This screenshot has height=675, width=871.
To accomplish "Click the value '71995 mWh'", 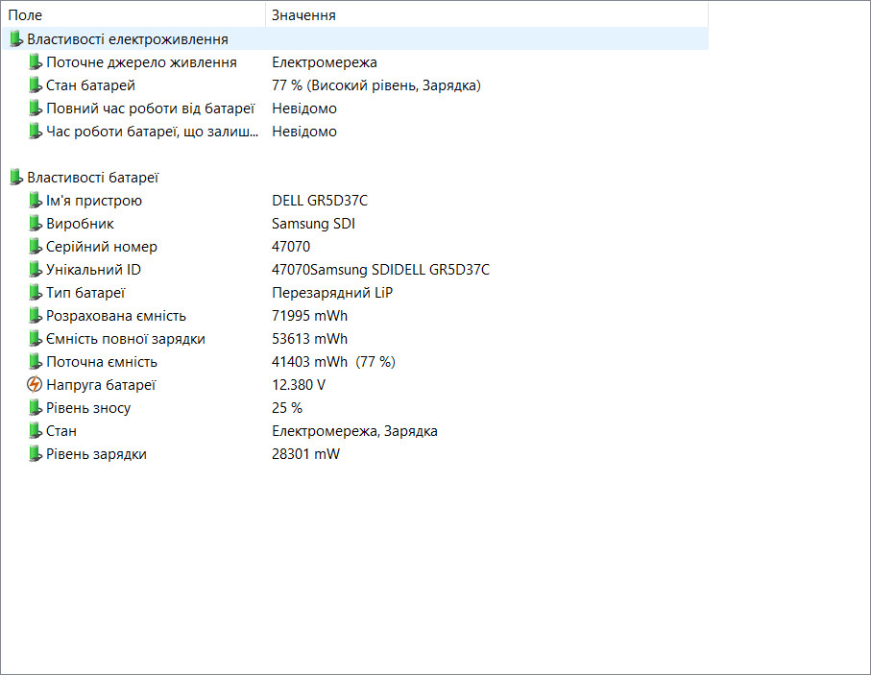I will point(309,316).
